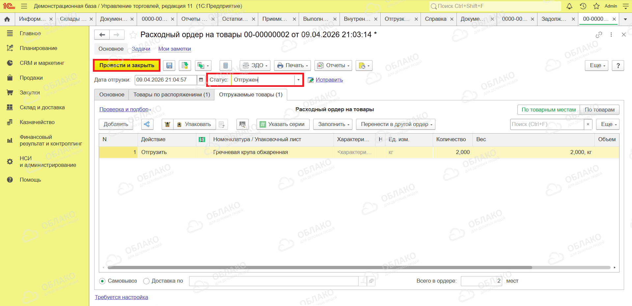Expand the Заполнить dropdown
Image resolution: width=632 pixels, height=306 pixels.
[334, 124]
